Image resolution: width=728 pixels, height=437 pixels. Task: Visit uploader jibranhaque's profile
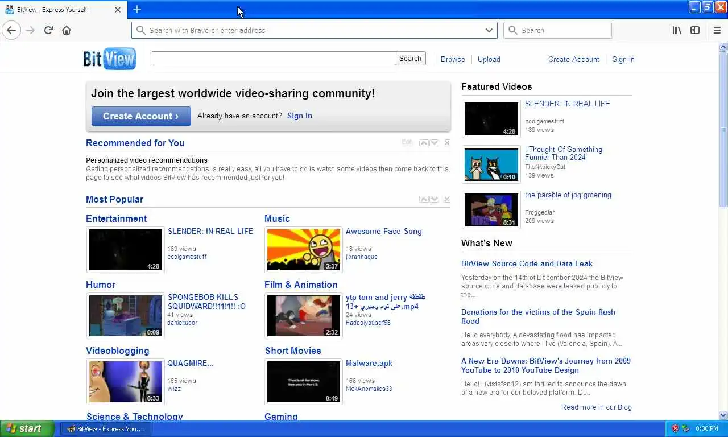(362, 257)
